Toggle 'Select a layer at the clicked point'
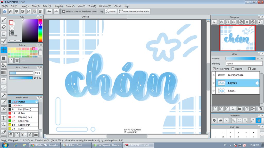Screen dimensions: 264x148 point(64,12)
